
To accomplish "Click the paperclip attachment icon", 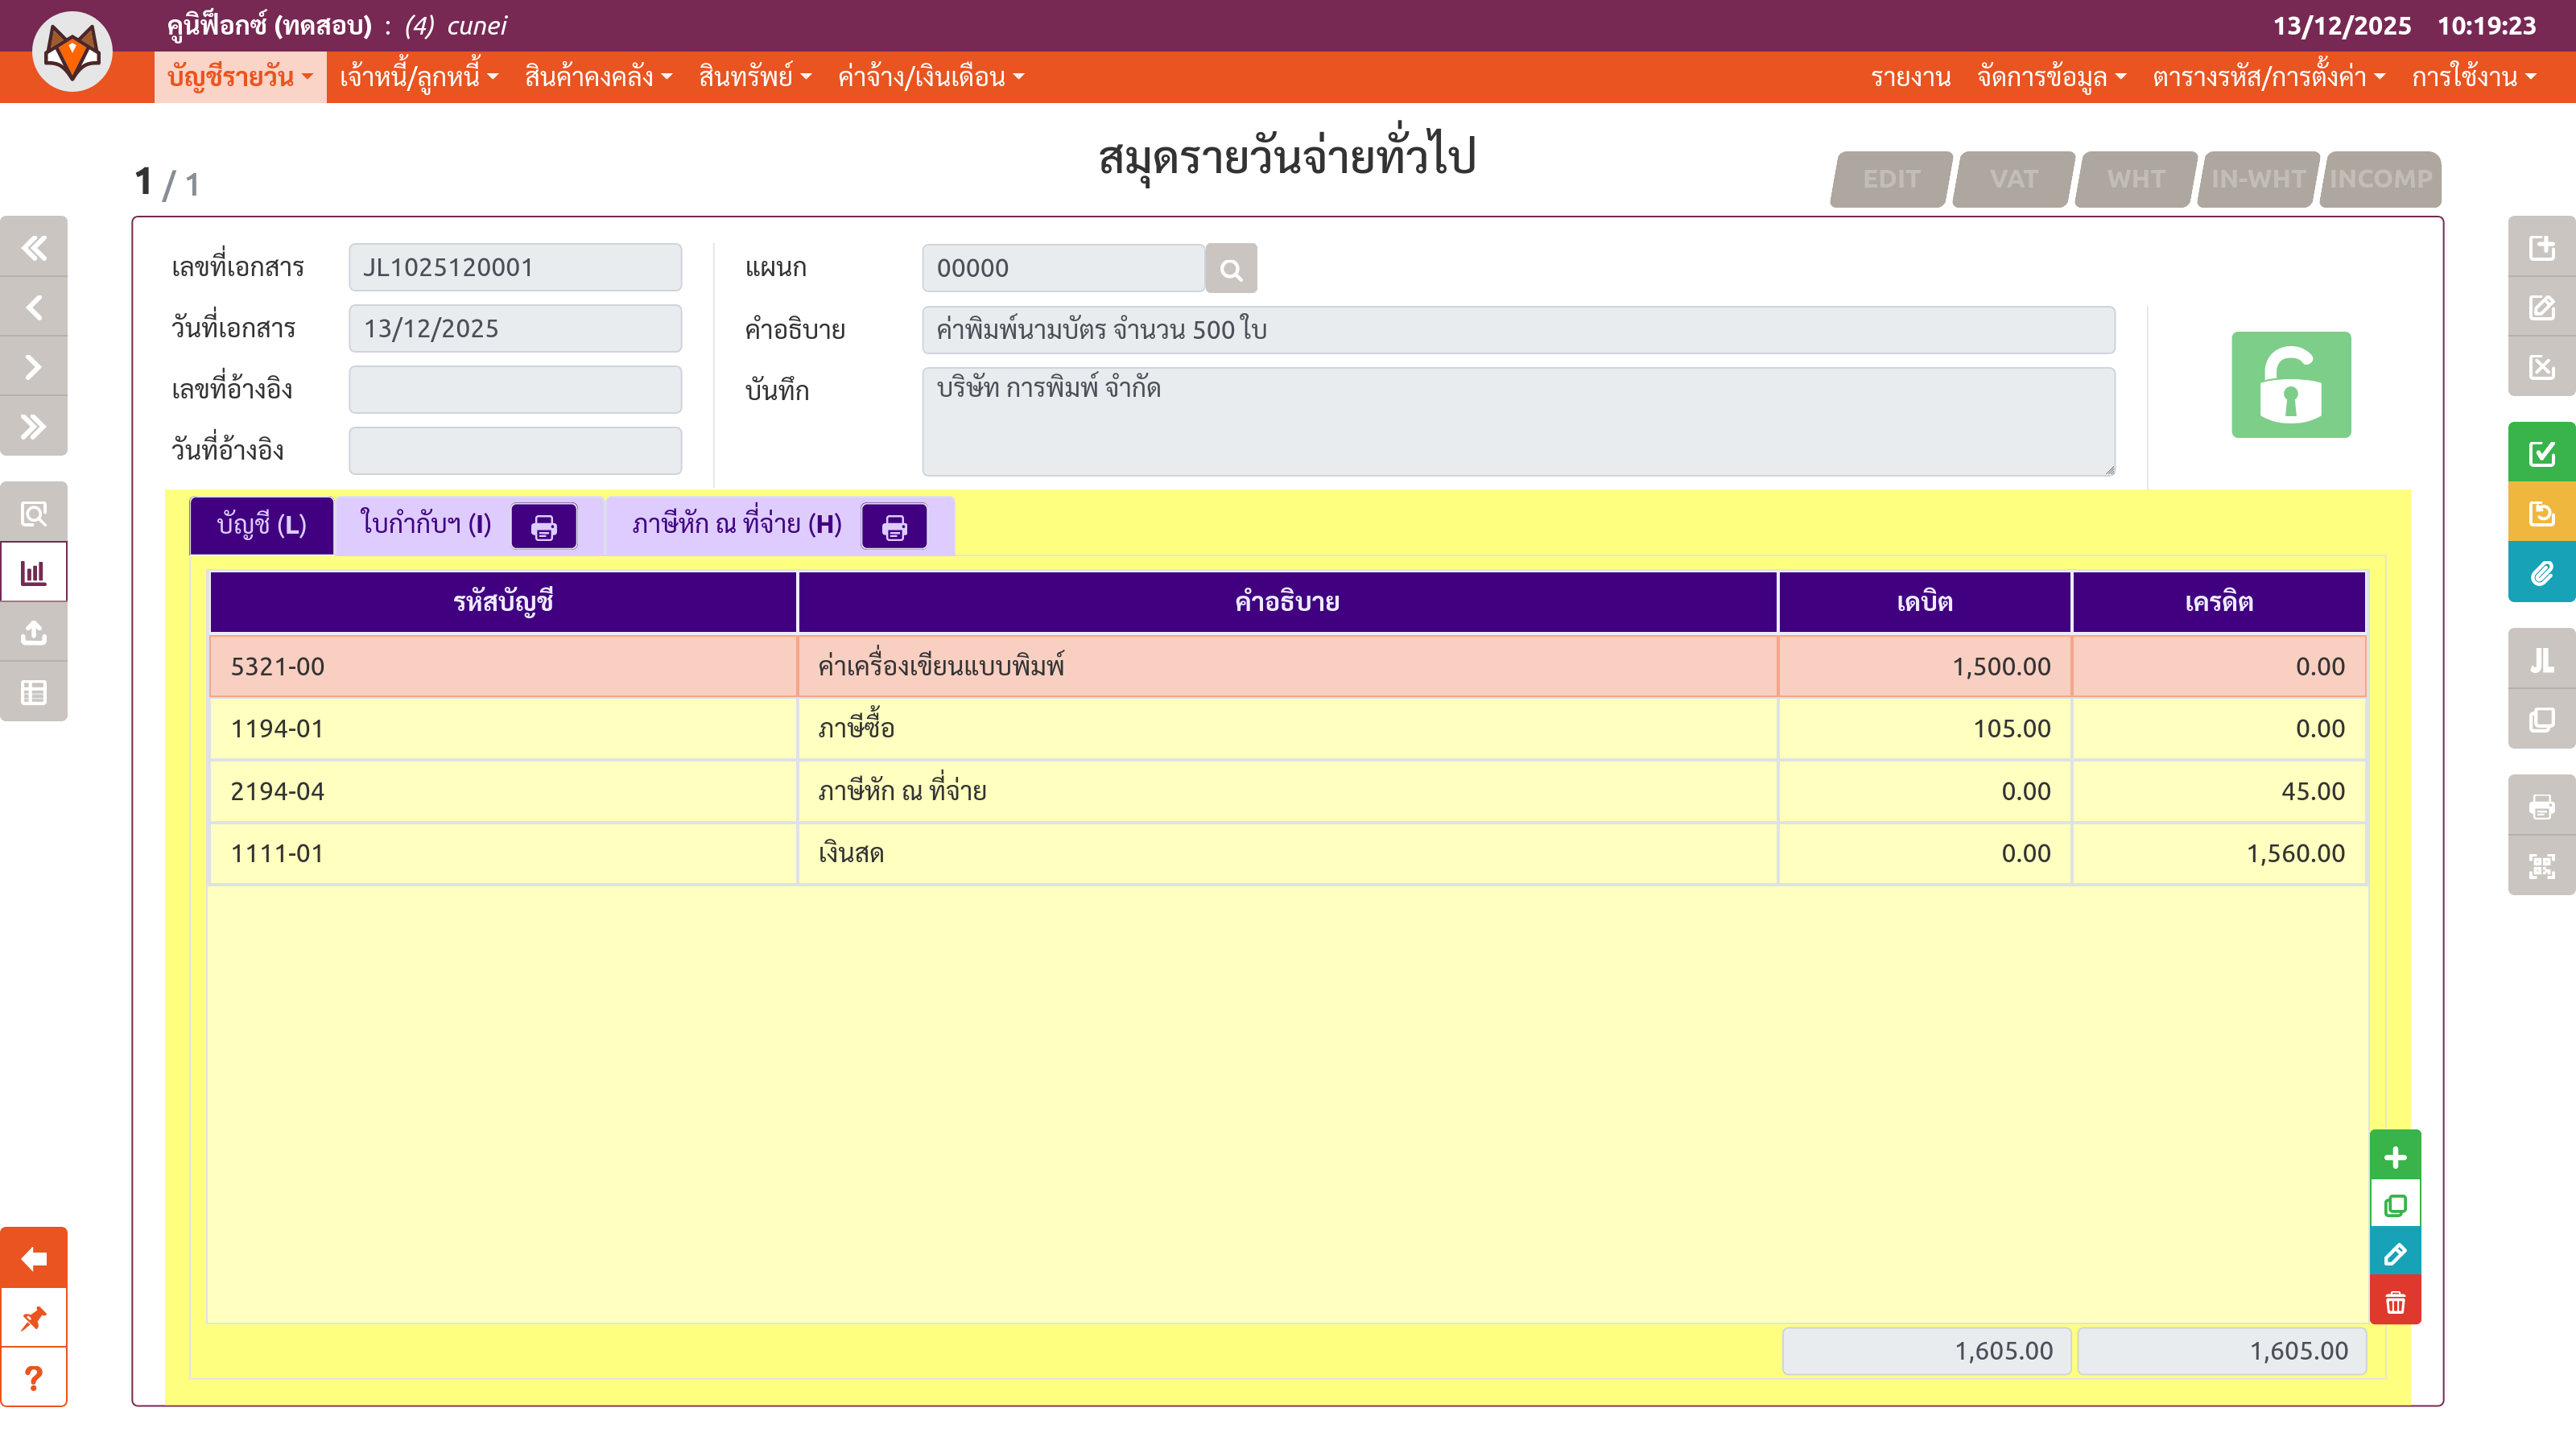I will pyautogui.click(x=2541, y=573).
